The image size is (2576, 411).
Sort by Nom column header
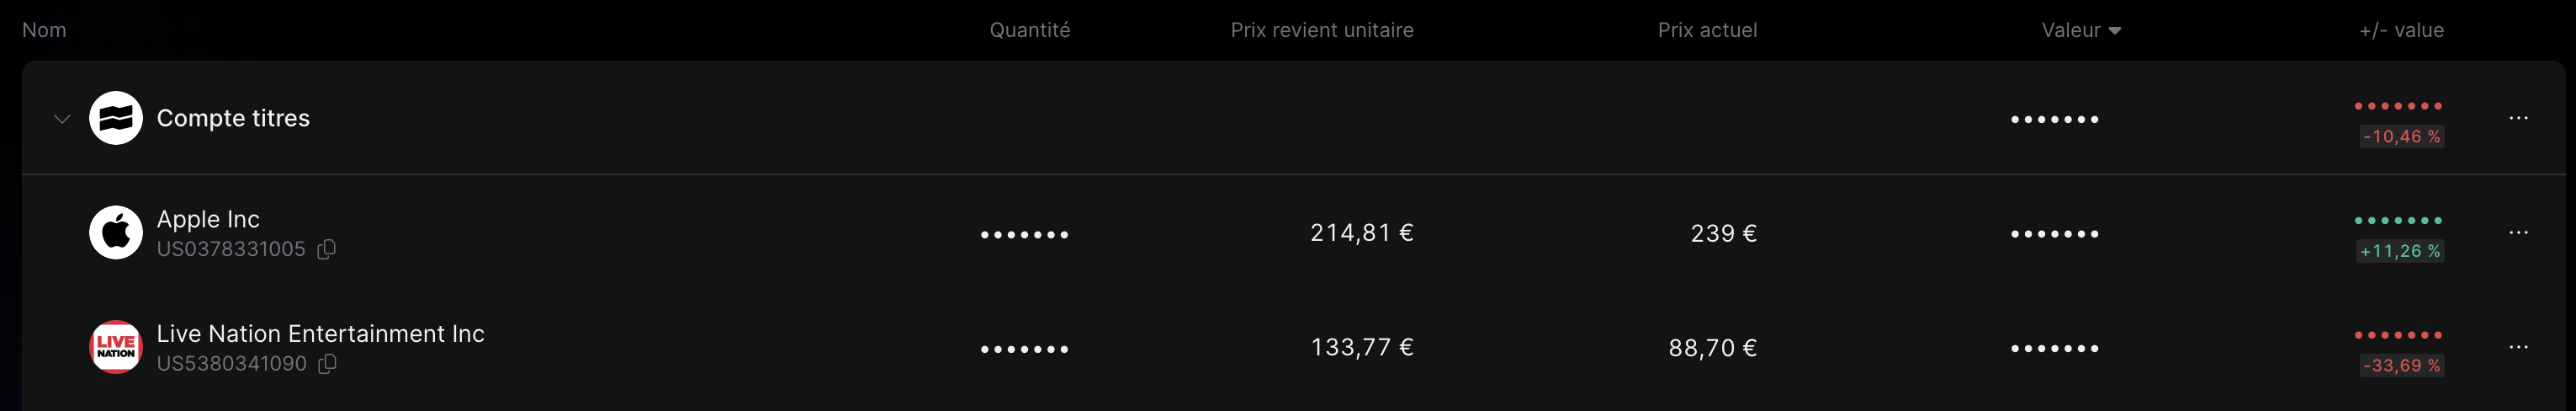[x=44, y=30]
